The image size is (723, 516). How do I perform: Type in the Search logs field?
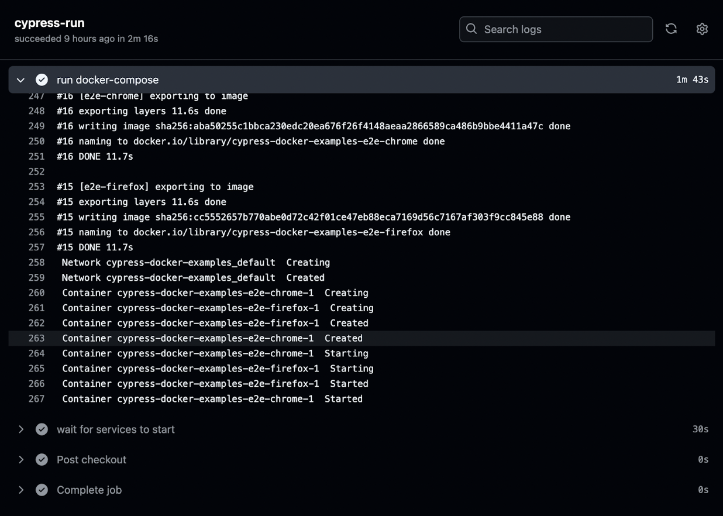[x=564, y=29]
